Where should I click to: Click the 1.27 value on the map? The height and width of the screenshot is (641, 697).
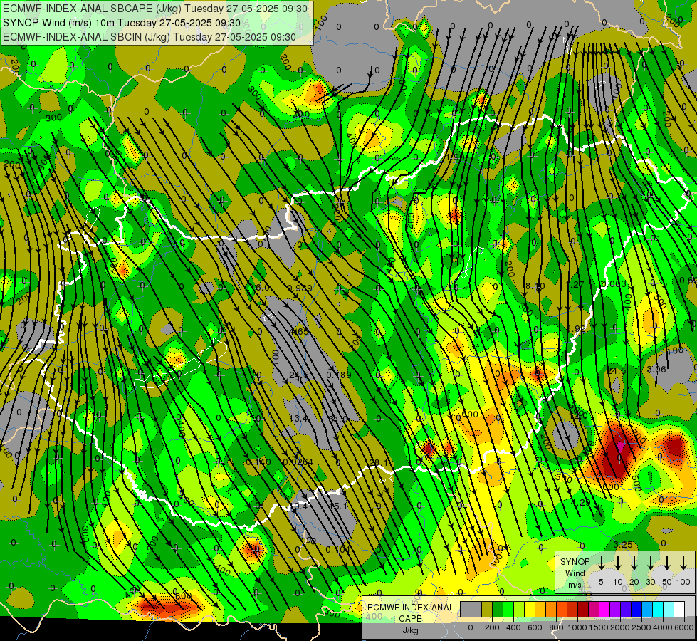[x=575, y=285]
